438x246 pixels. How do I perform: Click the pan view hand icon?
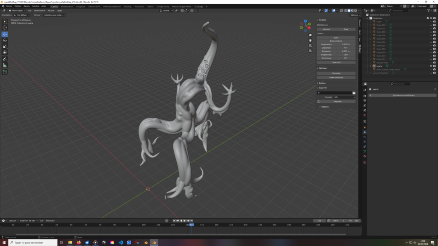pyautogui.click(x=310, y=40)
